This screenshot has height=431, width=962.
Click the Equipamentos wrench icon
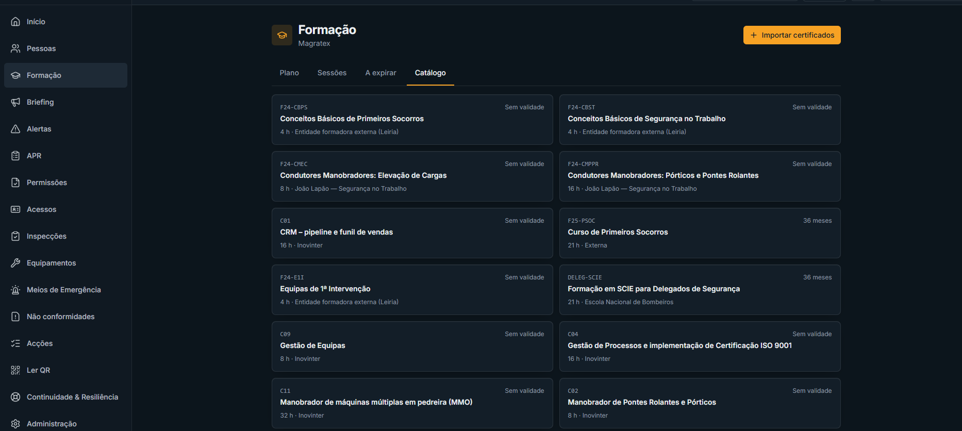point(15,263)
